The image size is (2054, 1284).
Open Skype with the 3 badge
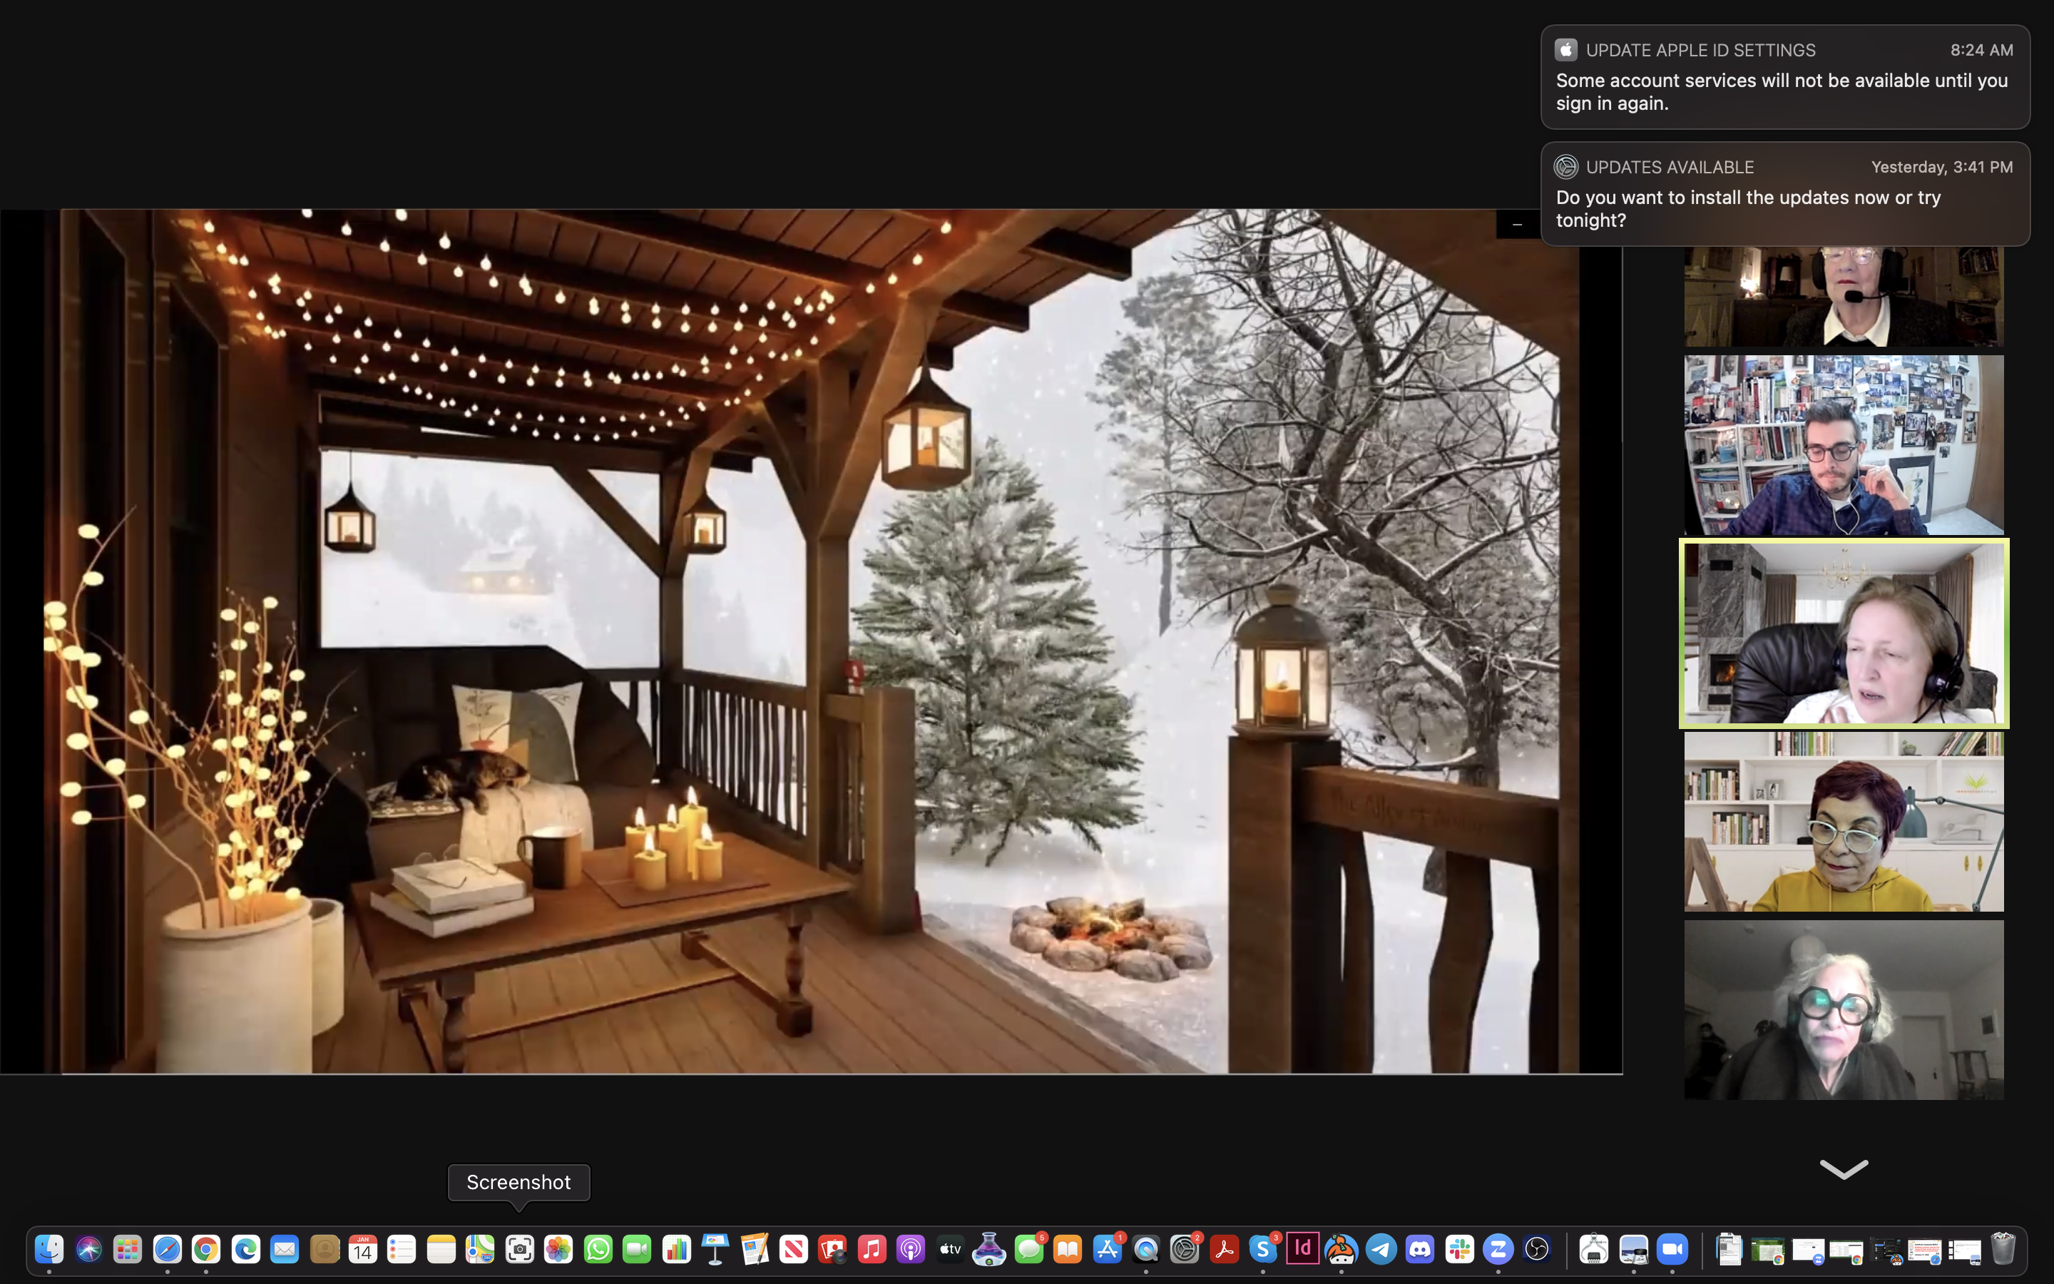coord(1263,1249)
